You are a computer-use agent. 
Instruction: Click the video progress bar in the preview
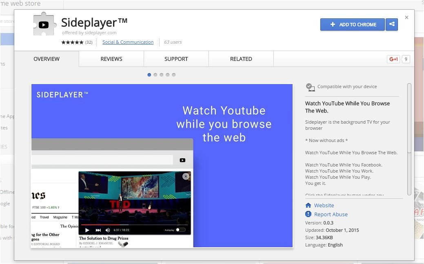134,224
